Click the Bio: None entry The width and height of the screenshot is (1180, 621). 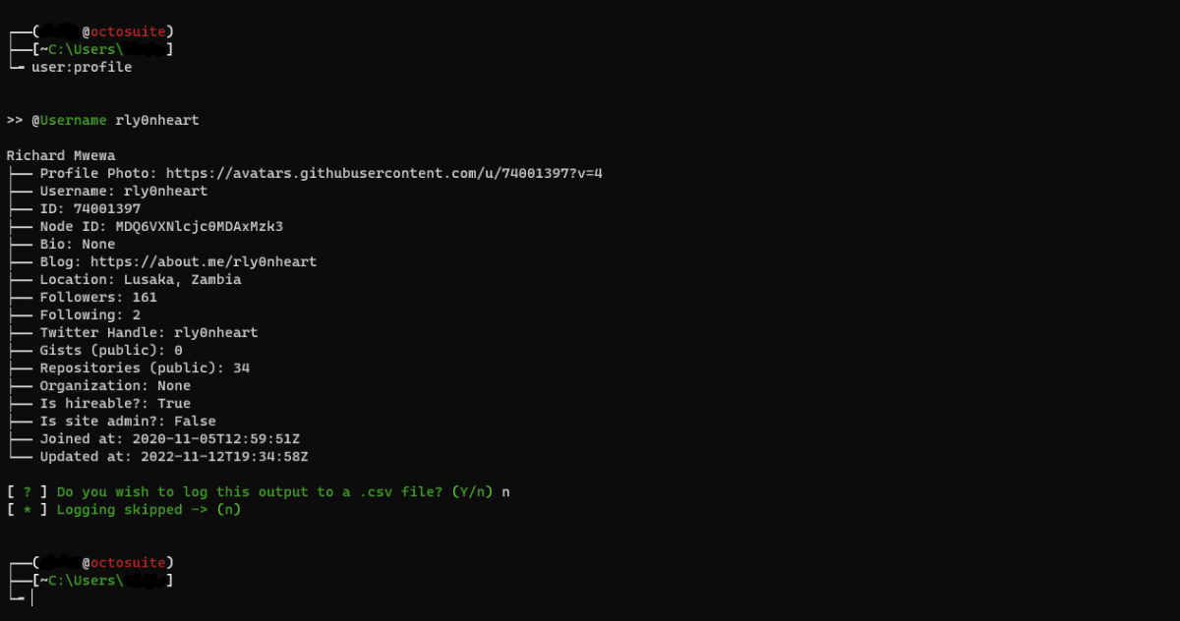[x=78, y=244]
